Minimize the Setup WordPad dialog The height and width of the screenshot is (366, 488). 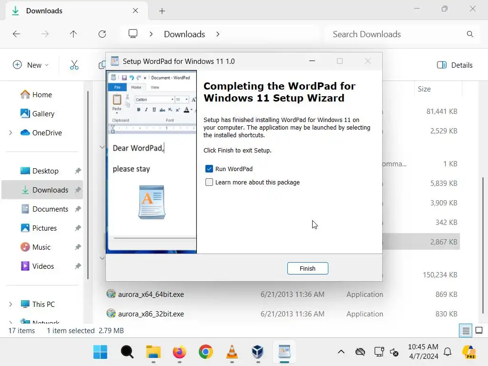click(312, 61)
